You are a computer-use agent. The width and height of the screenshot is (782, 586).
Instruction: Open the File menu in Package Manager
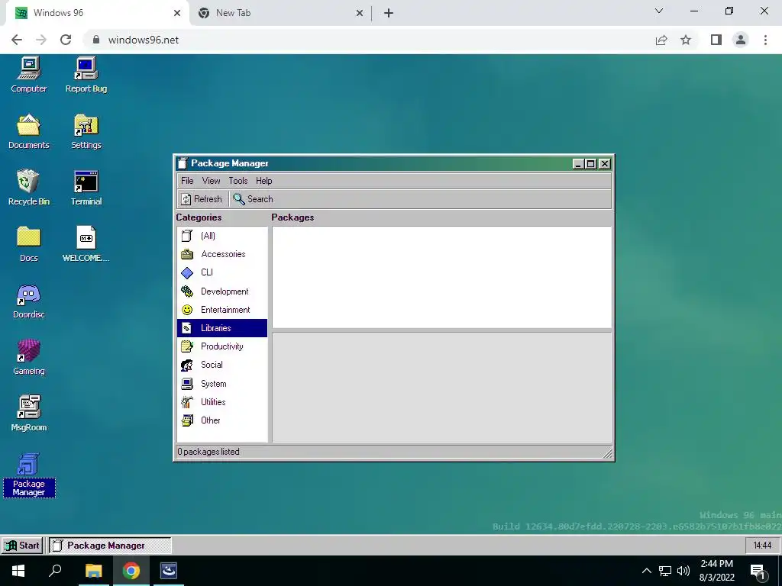(187, 181)
